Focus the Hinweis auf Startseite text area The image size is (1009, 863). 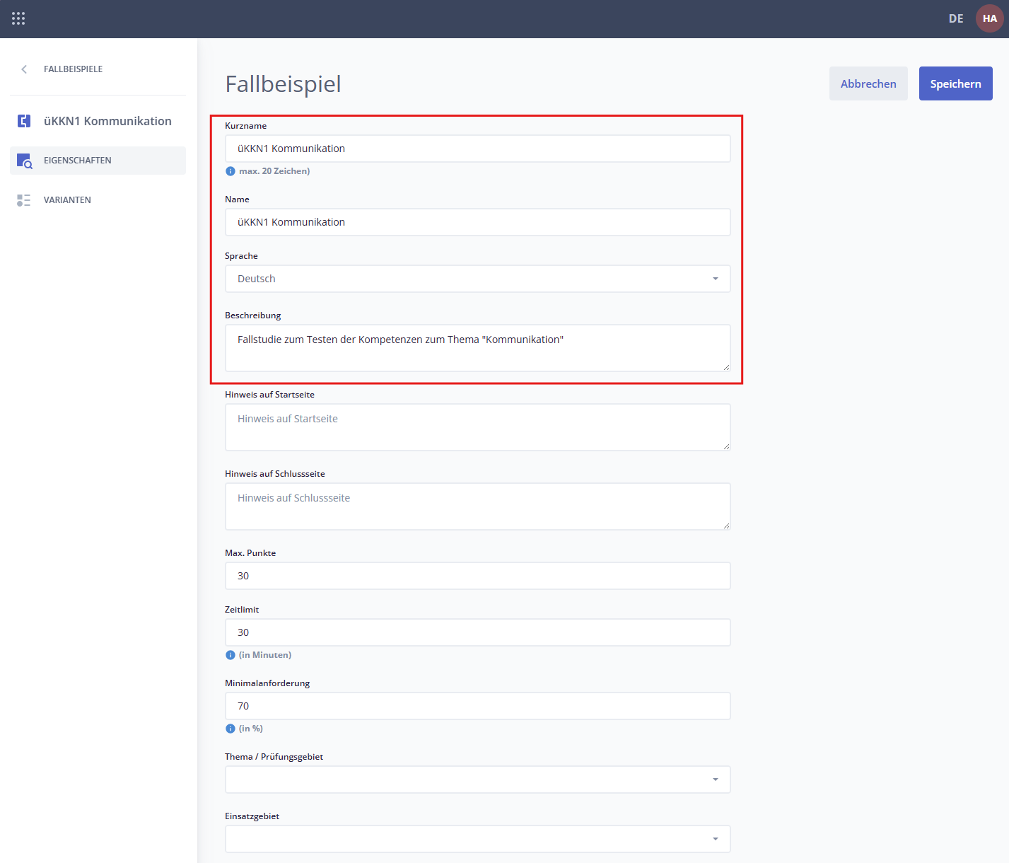477,427
